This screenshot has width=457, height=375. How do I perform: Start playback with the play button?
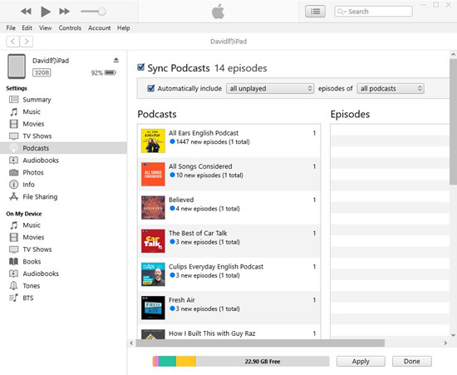pyautogui.click(x=46, y=12)
